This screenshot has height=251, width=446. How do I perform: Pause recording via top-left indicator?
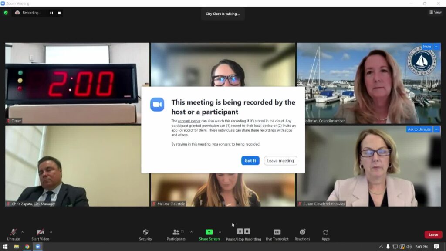pos(51,13)
